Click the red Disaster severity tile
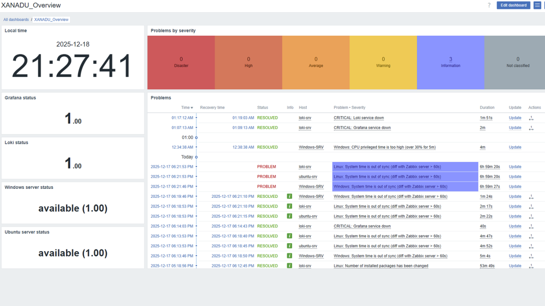The height and width of the screenshot is (306, 545). (181, 62)
